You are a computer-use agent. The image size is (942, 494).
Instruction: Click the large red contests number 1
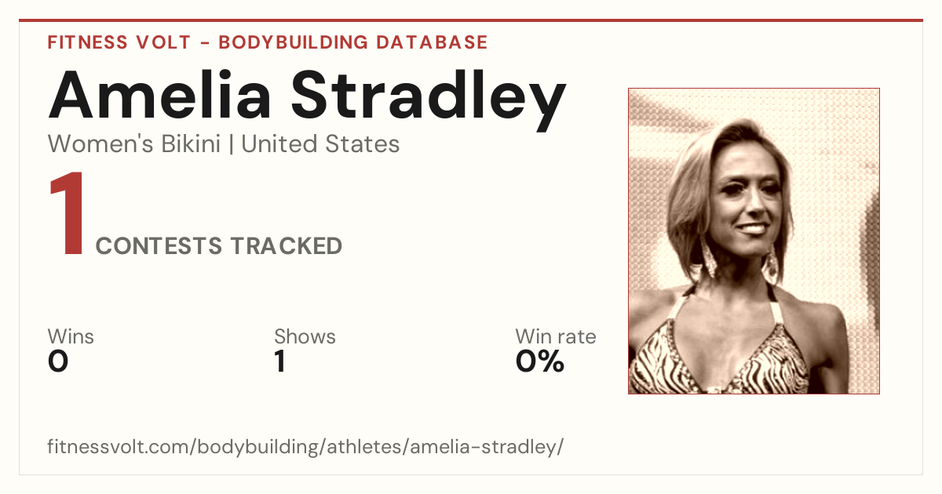click(x=67, y=215)
